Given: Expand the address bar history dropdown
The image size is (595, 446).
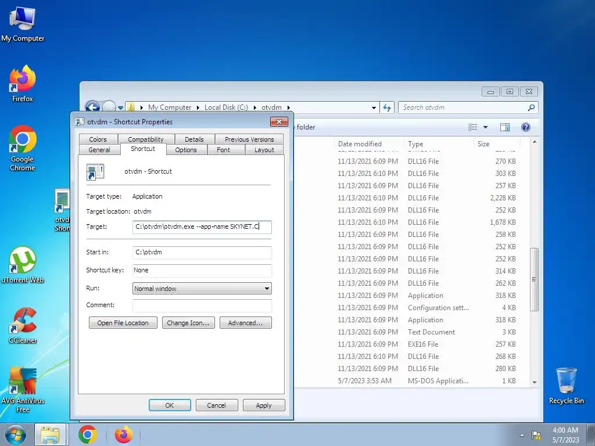Looking at the screenshot, I should 374,107.
